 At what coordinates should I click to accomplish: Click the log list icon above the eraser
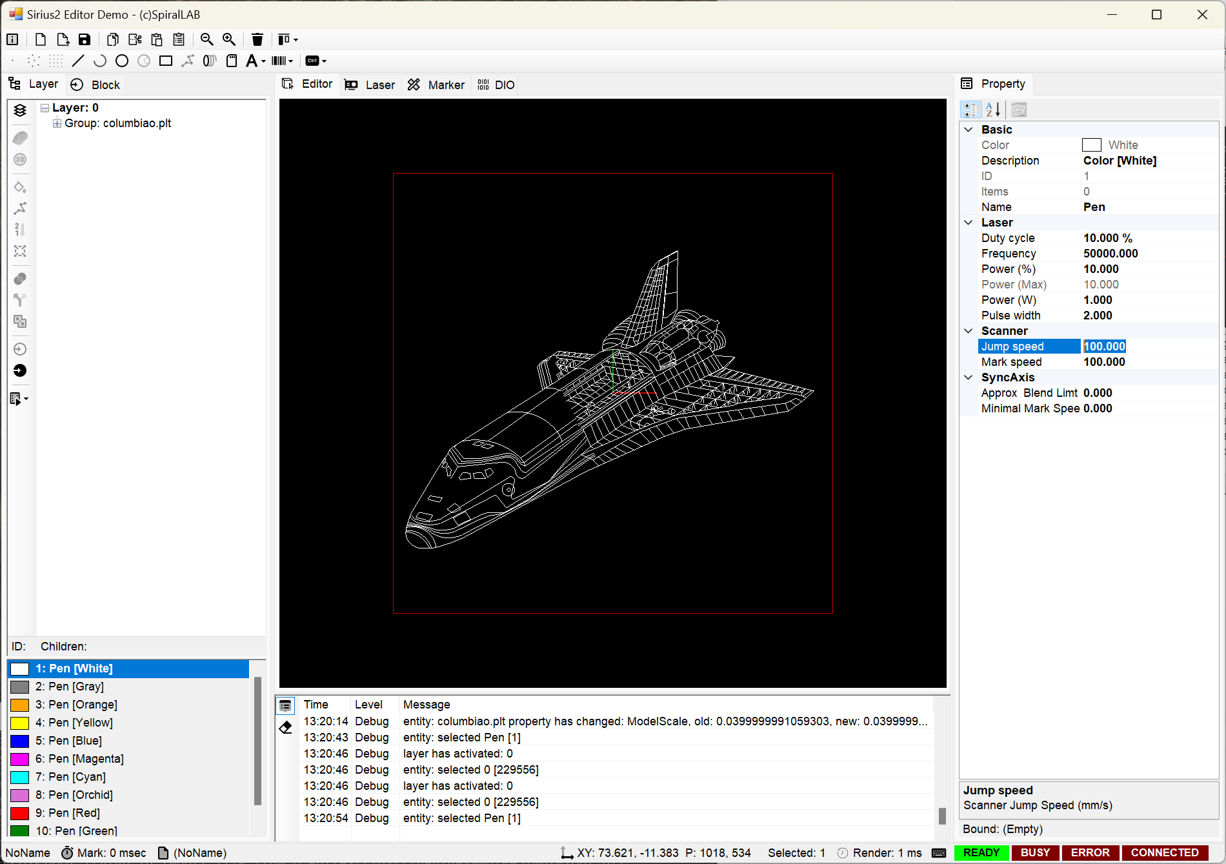tap(286, 705)
